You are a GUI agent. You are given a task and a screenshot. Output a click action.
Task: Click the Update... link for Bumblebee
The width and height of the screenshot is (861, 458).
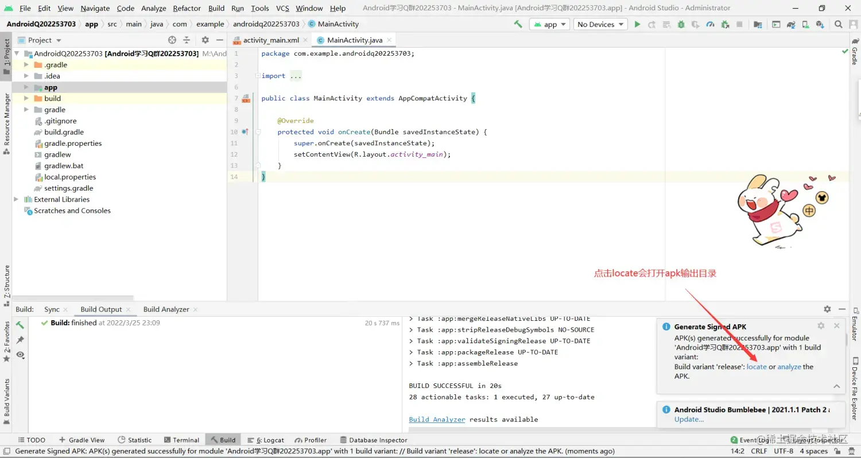pyautogui.click(x=689, y=419)
